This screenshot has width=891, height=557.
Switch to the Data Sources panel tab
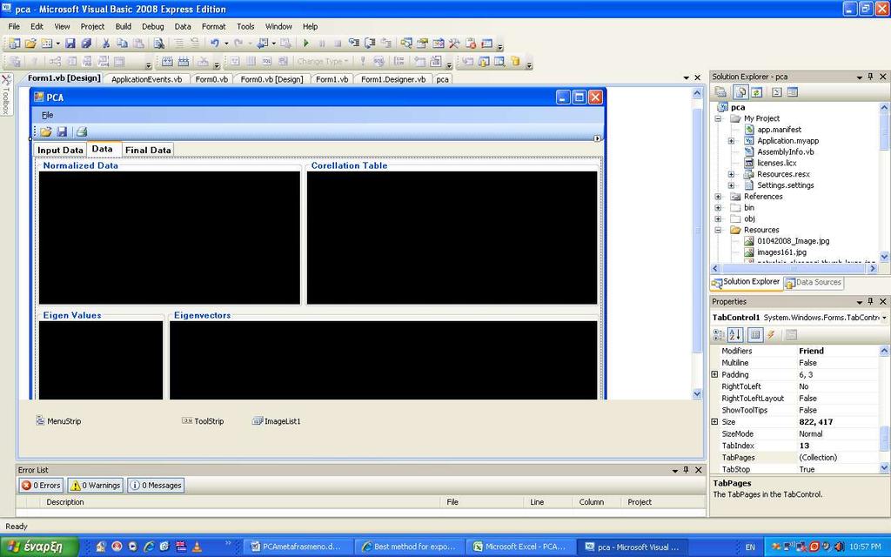pos(814,283)
